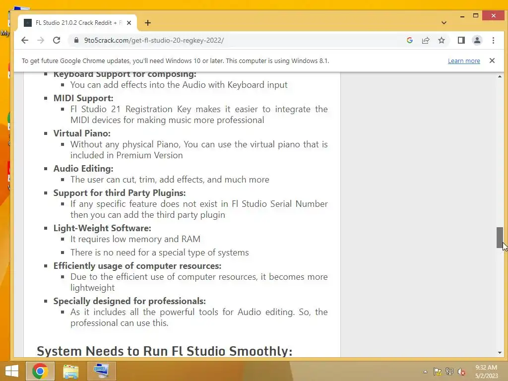Open the Windows Start button
Image resolution: width=508 pixels, height=381 pixels.
(x=12, y=371)
